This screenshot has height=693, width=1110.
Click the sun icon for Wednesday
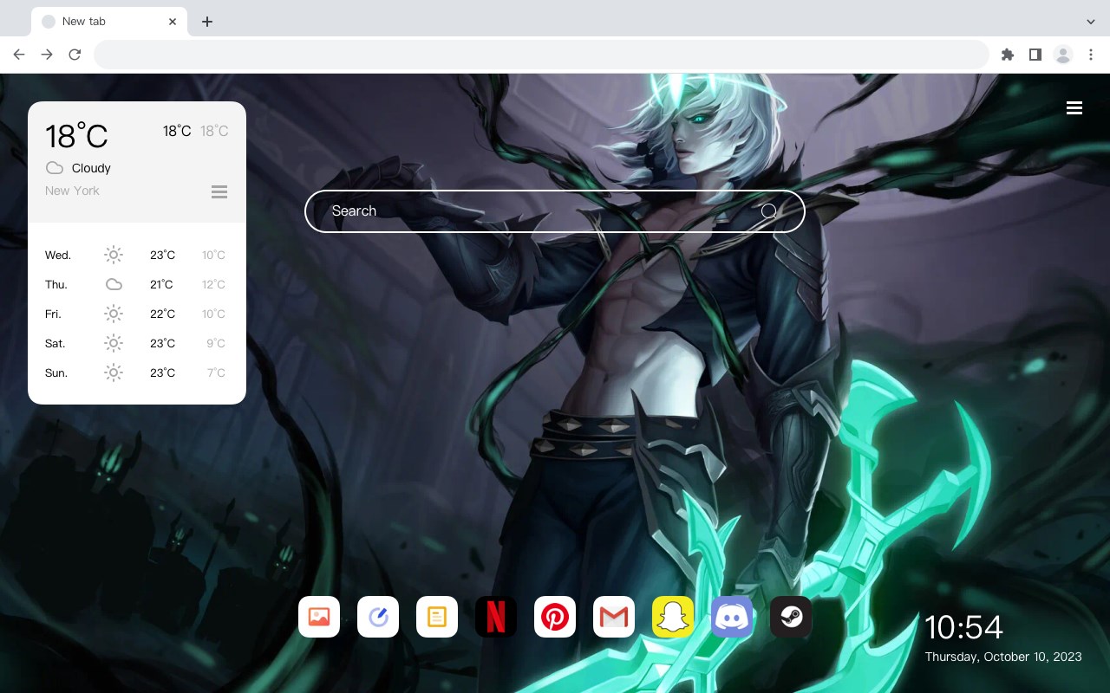coord(114,255)
